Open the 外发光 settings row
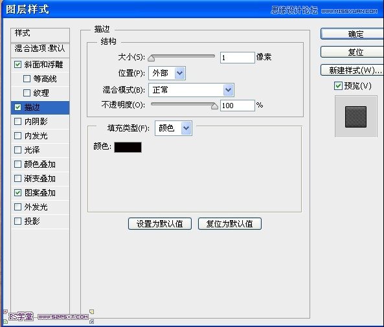The image size is (384, 327). (40, 207)
